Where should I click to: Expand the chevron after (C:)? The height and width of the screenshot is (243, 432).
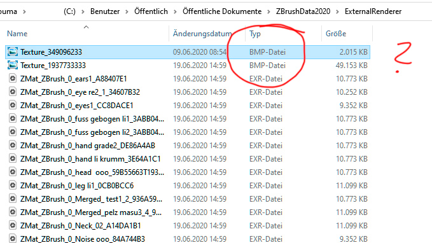point(83,11)
